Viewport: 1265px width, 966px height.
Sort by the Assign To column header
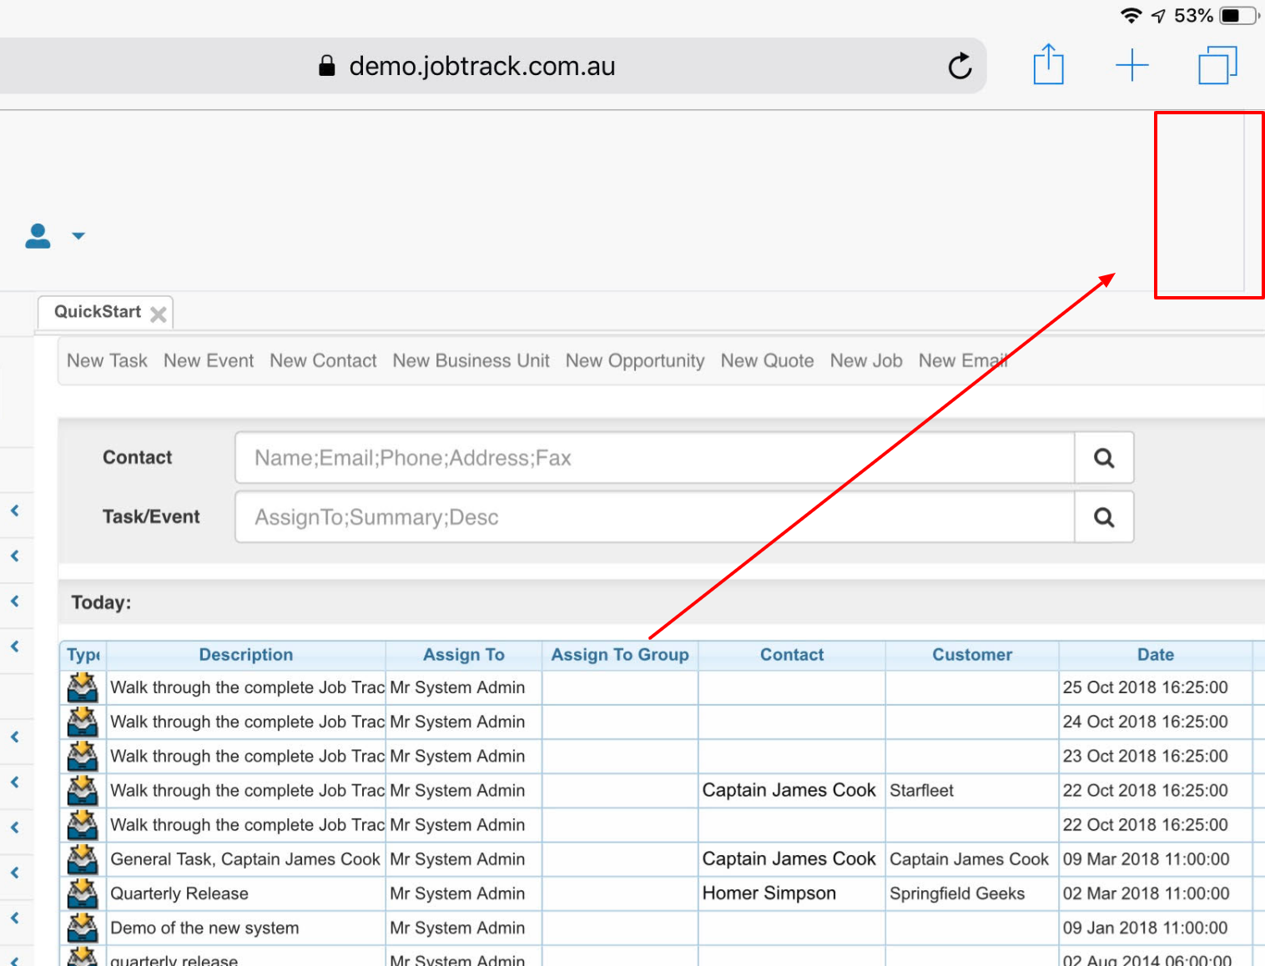point(464,656)
